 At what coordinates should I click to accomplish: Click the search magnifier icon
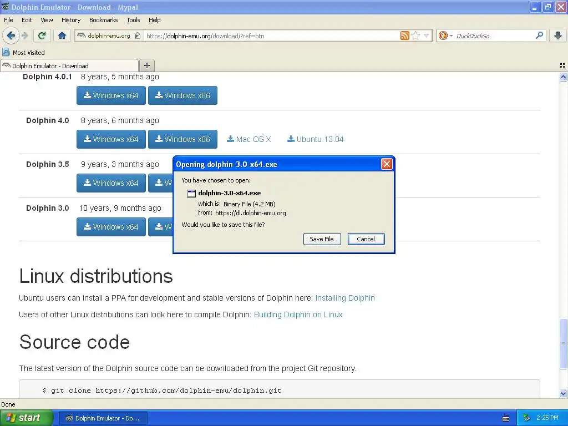[x=539, y=35]
